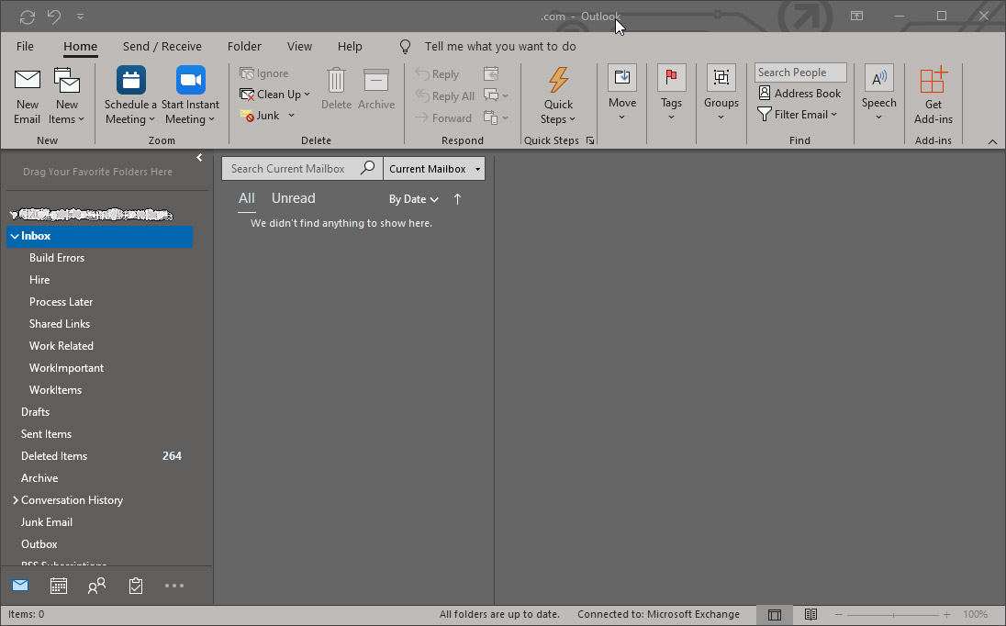1006x626 pixels.
Task: Expand the Conversation History folder
Action: (16, 499)
